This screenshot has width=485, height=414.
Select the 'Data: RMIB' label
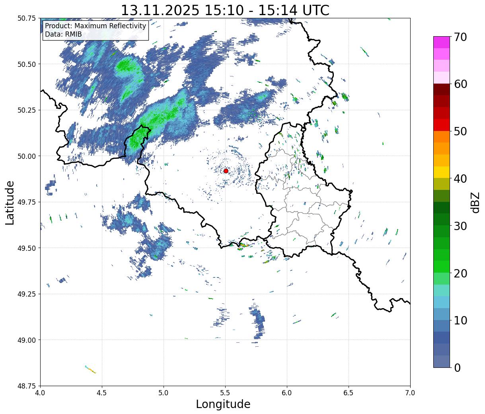pos(63,34)
